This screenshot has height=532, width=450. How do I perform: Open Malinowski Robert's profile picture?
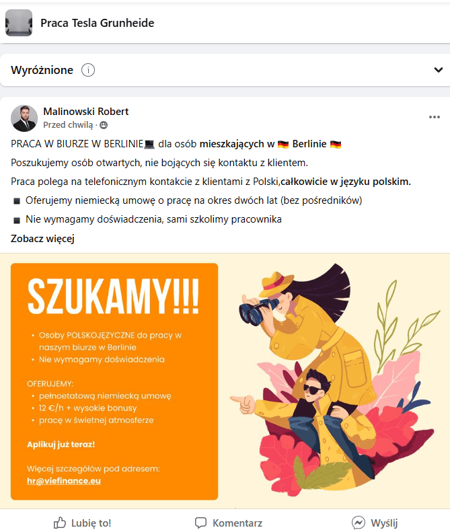coord(24,118)
